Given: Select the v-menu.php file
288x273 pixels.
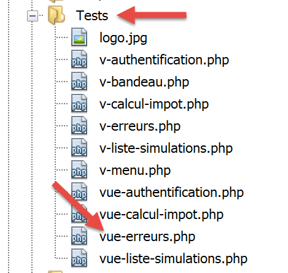Looking at the screenshot, I should point(135,171).
